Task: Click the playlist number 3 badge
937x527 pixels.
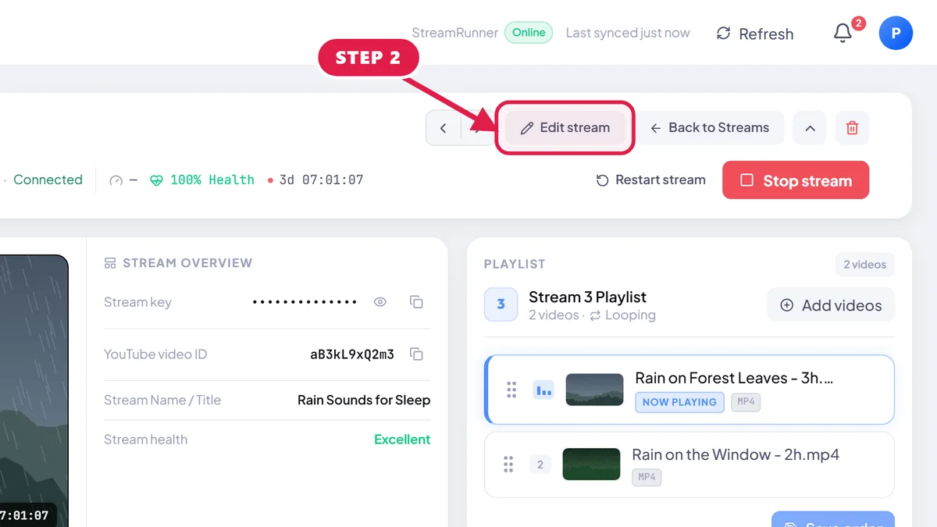Action: 501,305
